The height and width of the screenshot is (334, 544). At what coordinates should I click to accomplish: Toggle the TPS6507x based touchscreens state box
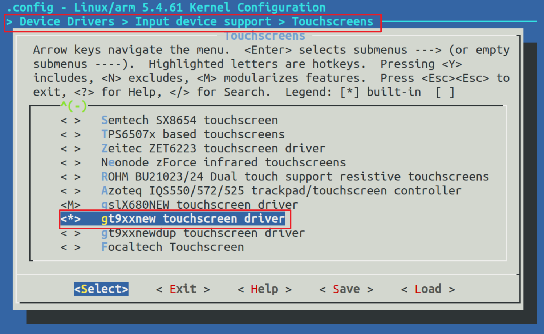tap(70, 134)
